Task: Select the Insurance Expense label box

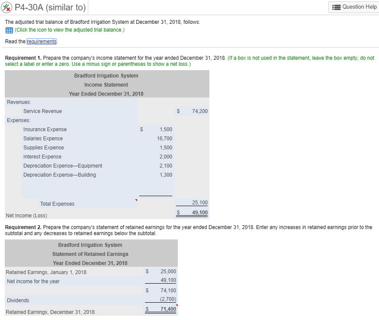Action: click(79, 129)
